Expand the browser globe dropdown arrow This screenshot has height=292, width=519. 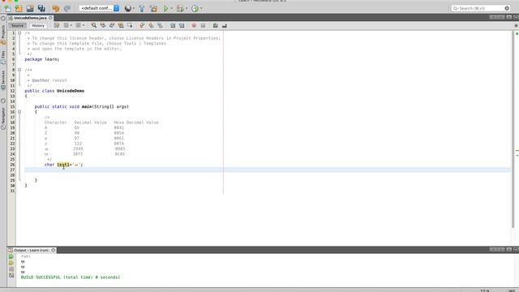pos(134,8)
